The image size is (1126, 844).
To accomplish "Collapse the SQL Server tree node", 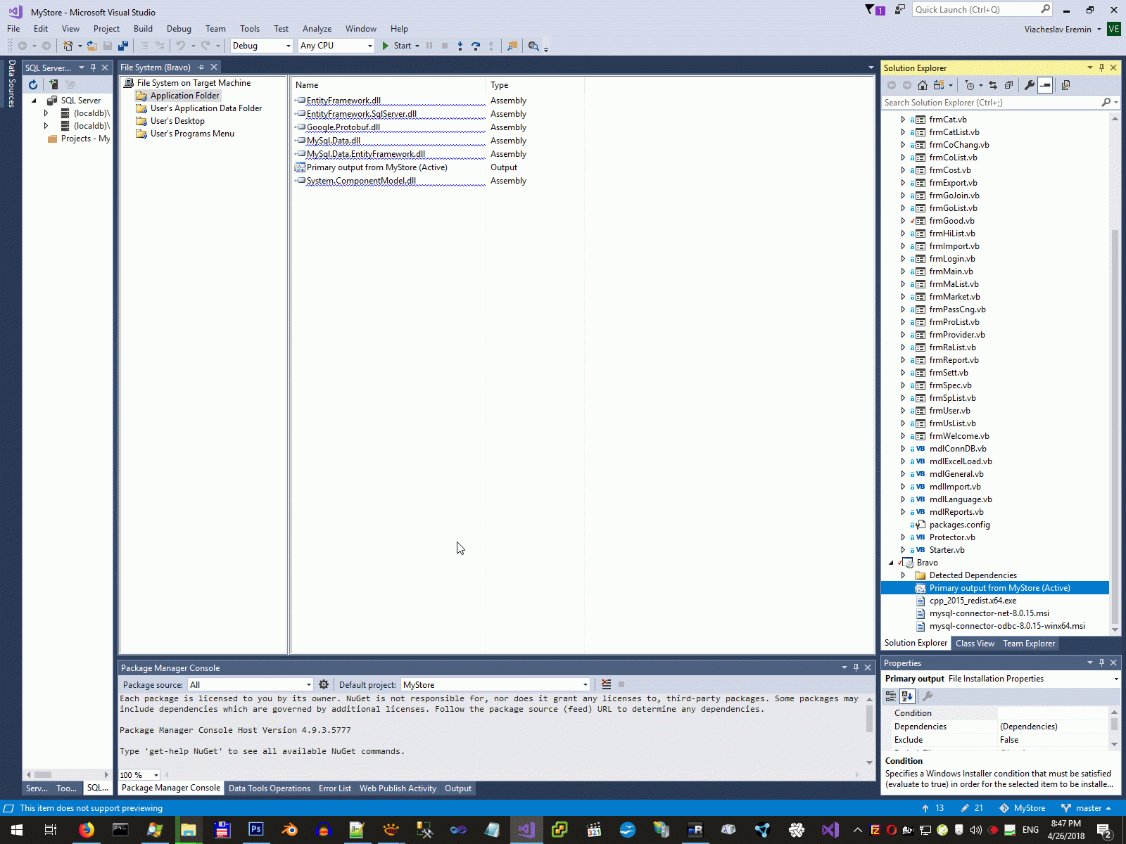I will (34, 101).
